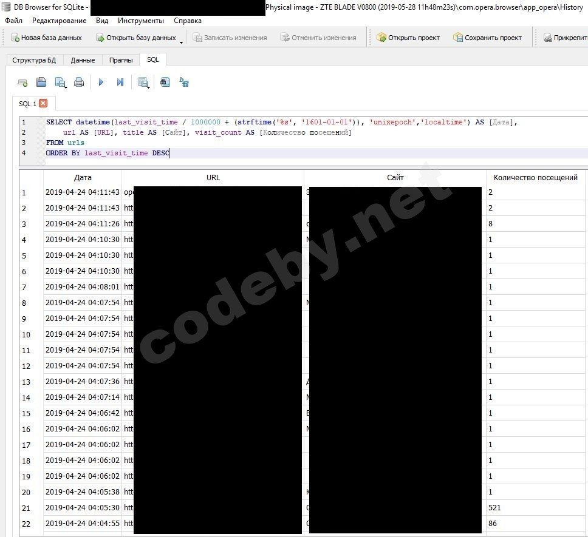Switch to Структура БД tab
The image size is (588, 537).
(x=34, y=60)
